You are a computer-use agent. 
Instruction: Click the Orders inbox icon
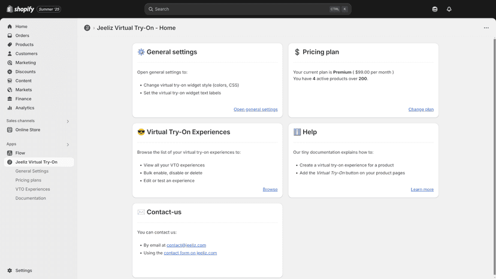tap(10, 35)
